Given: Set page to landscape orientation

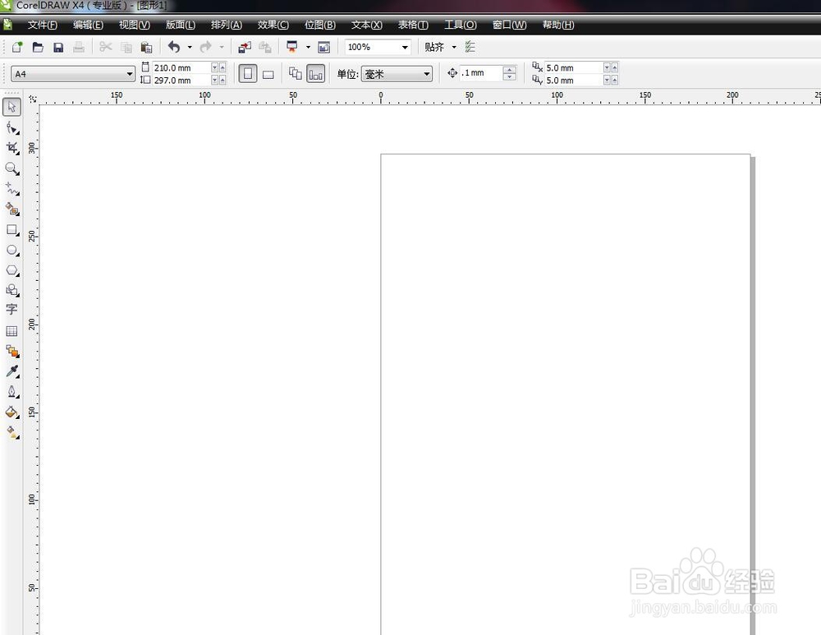Looking at the screenshot, I should pyautogui.click(x=268, y=74).
